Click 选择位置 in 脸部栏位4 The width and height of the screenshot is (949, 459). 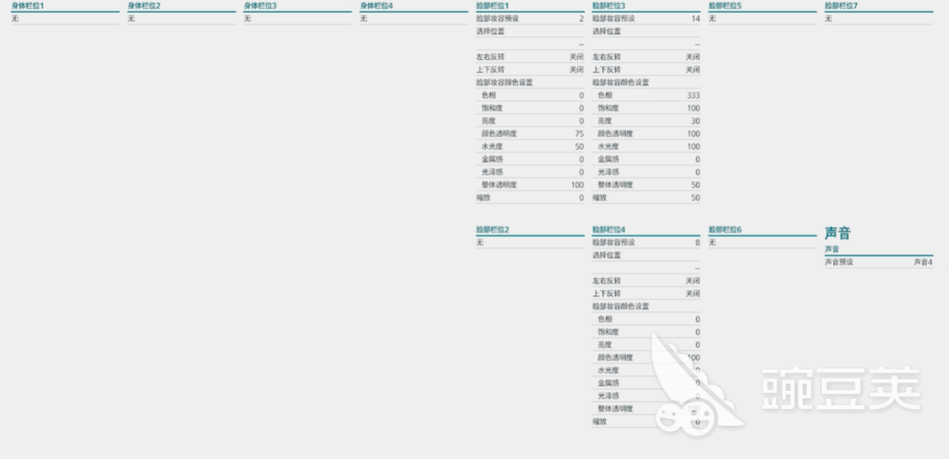(x=607, y=255)
